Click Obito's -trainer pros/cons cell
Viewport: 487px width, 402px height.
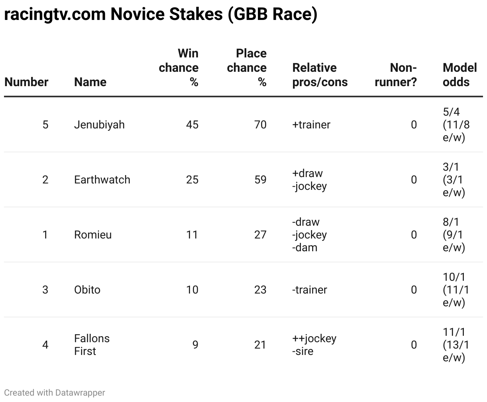point(309,290)
